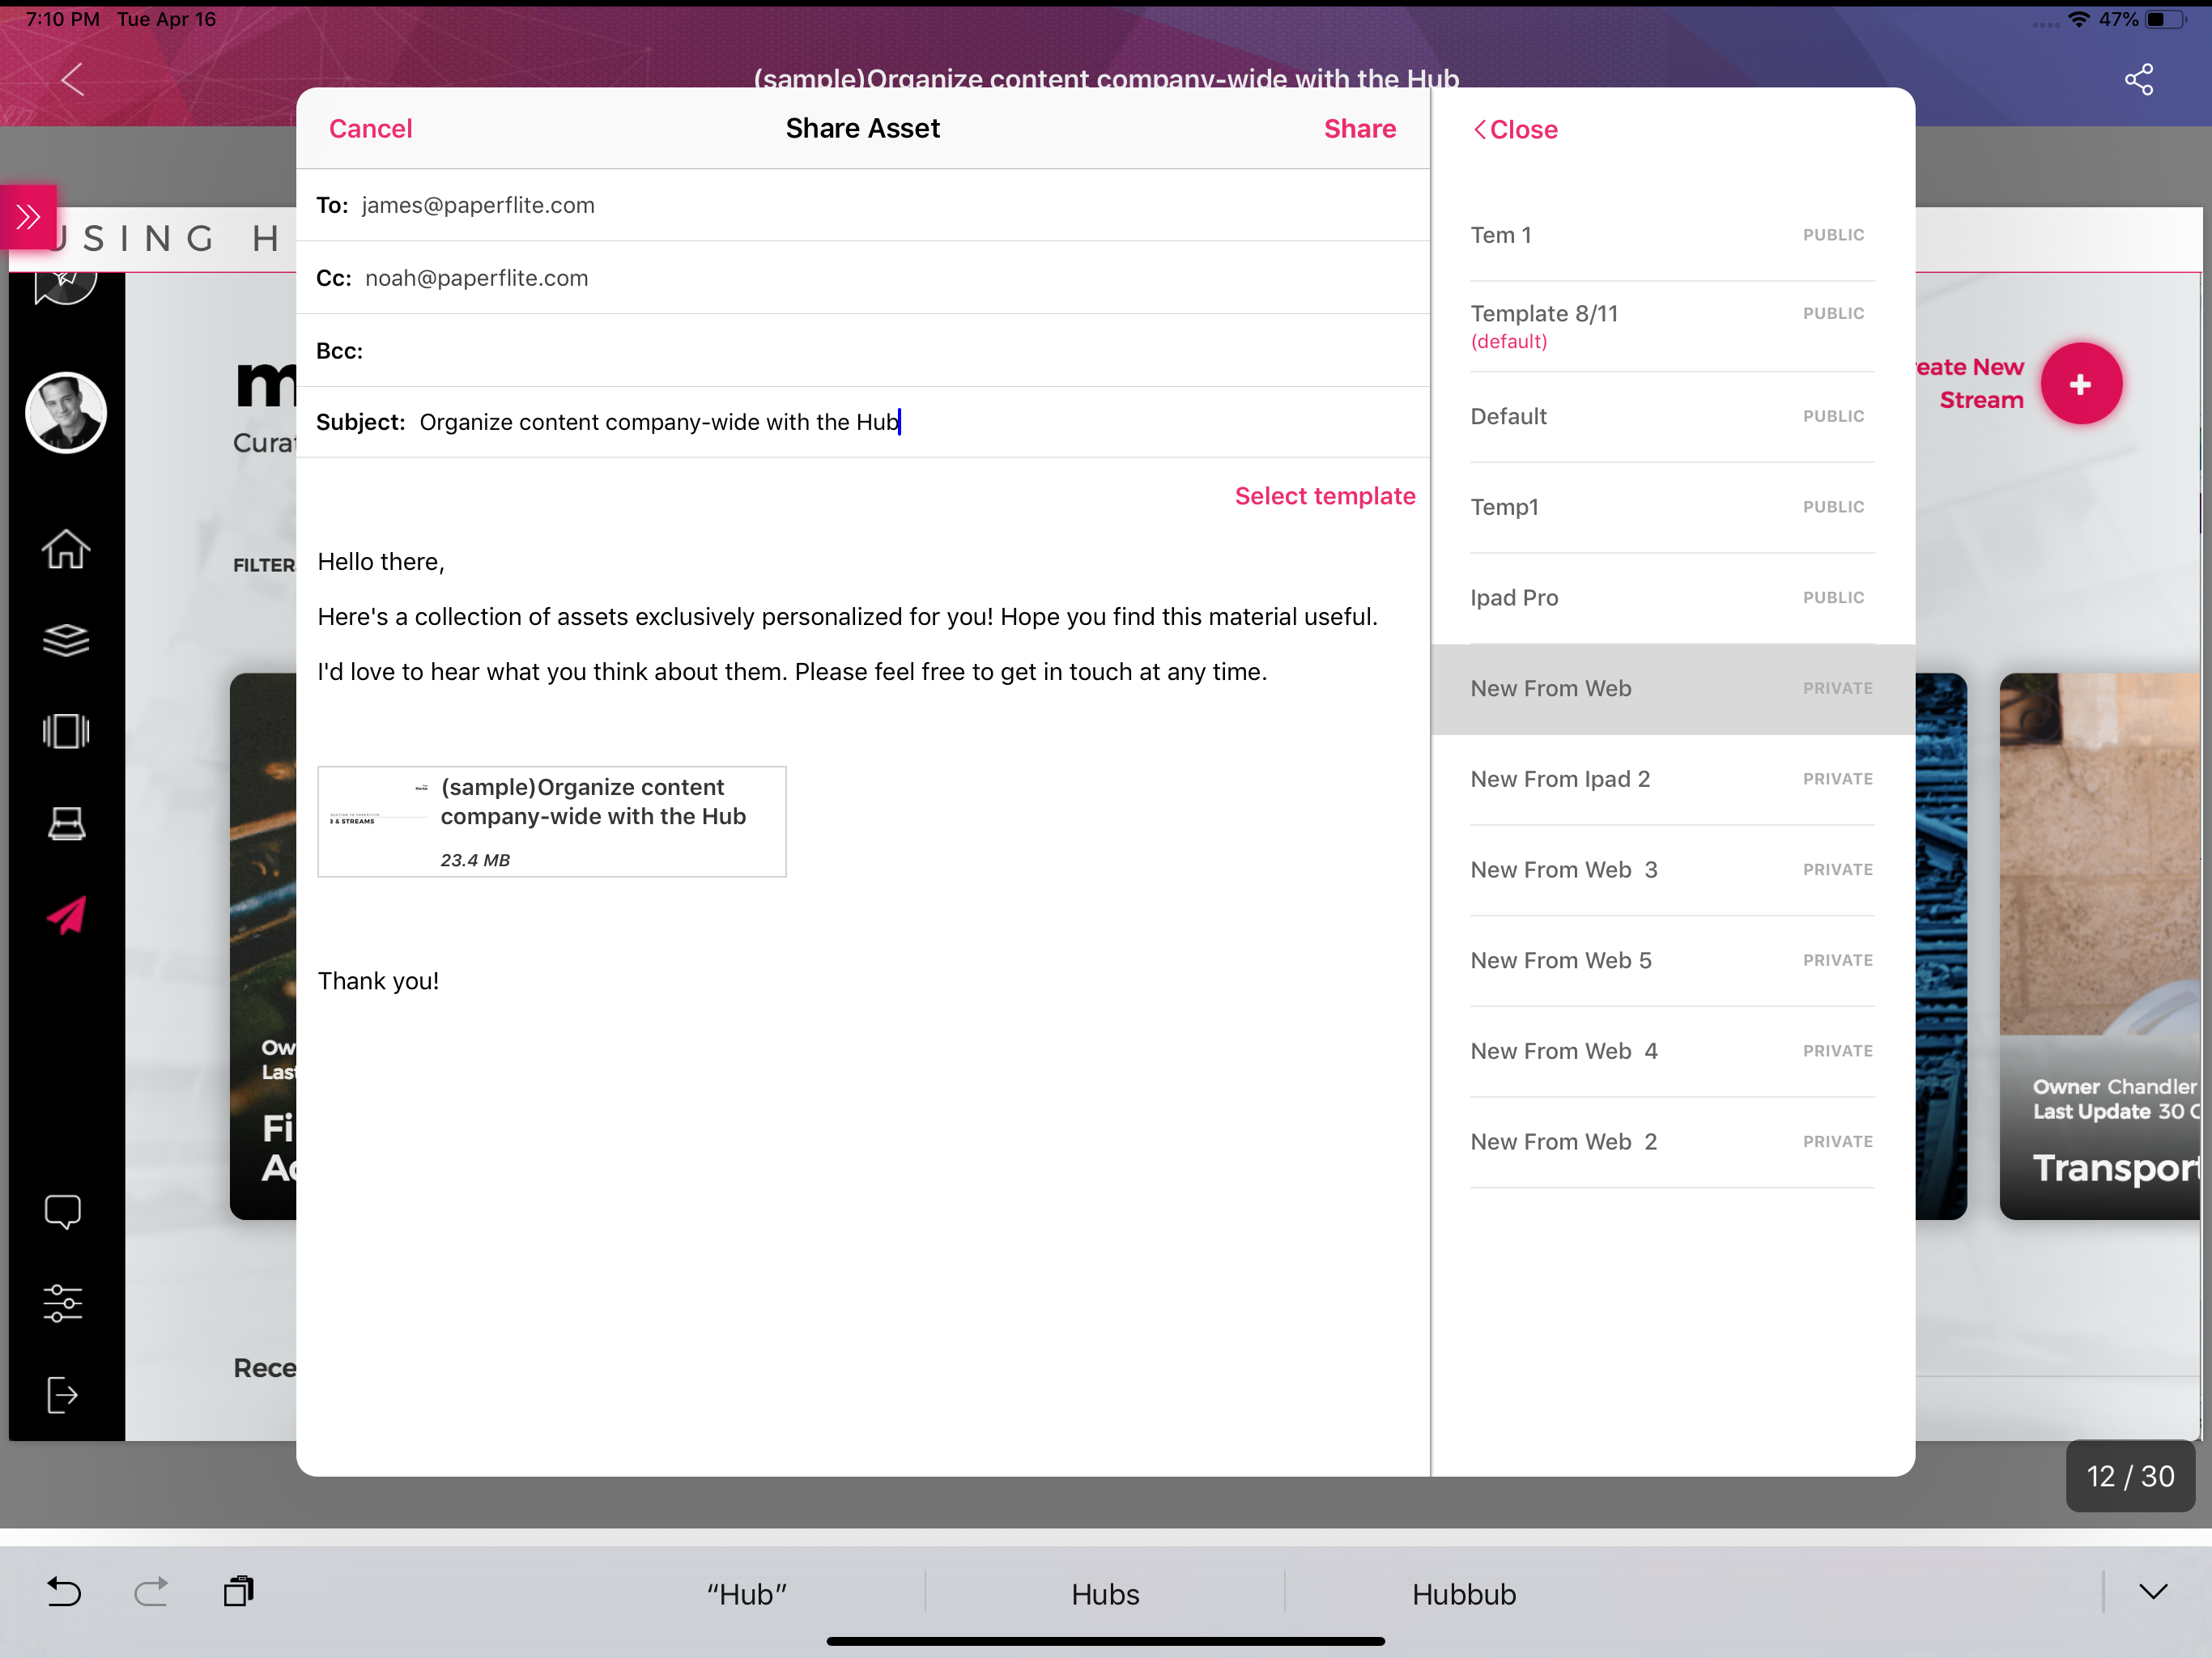Tap the "Hello there," greeting line
Viewport: 2212px width, 1658px height.
point(381,562)
